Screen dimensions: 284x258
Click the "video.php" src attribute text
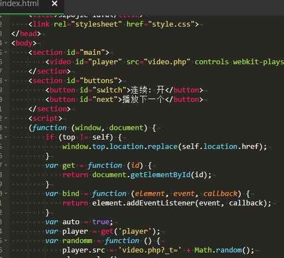(167, 62)
